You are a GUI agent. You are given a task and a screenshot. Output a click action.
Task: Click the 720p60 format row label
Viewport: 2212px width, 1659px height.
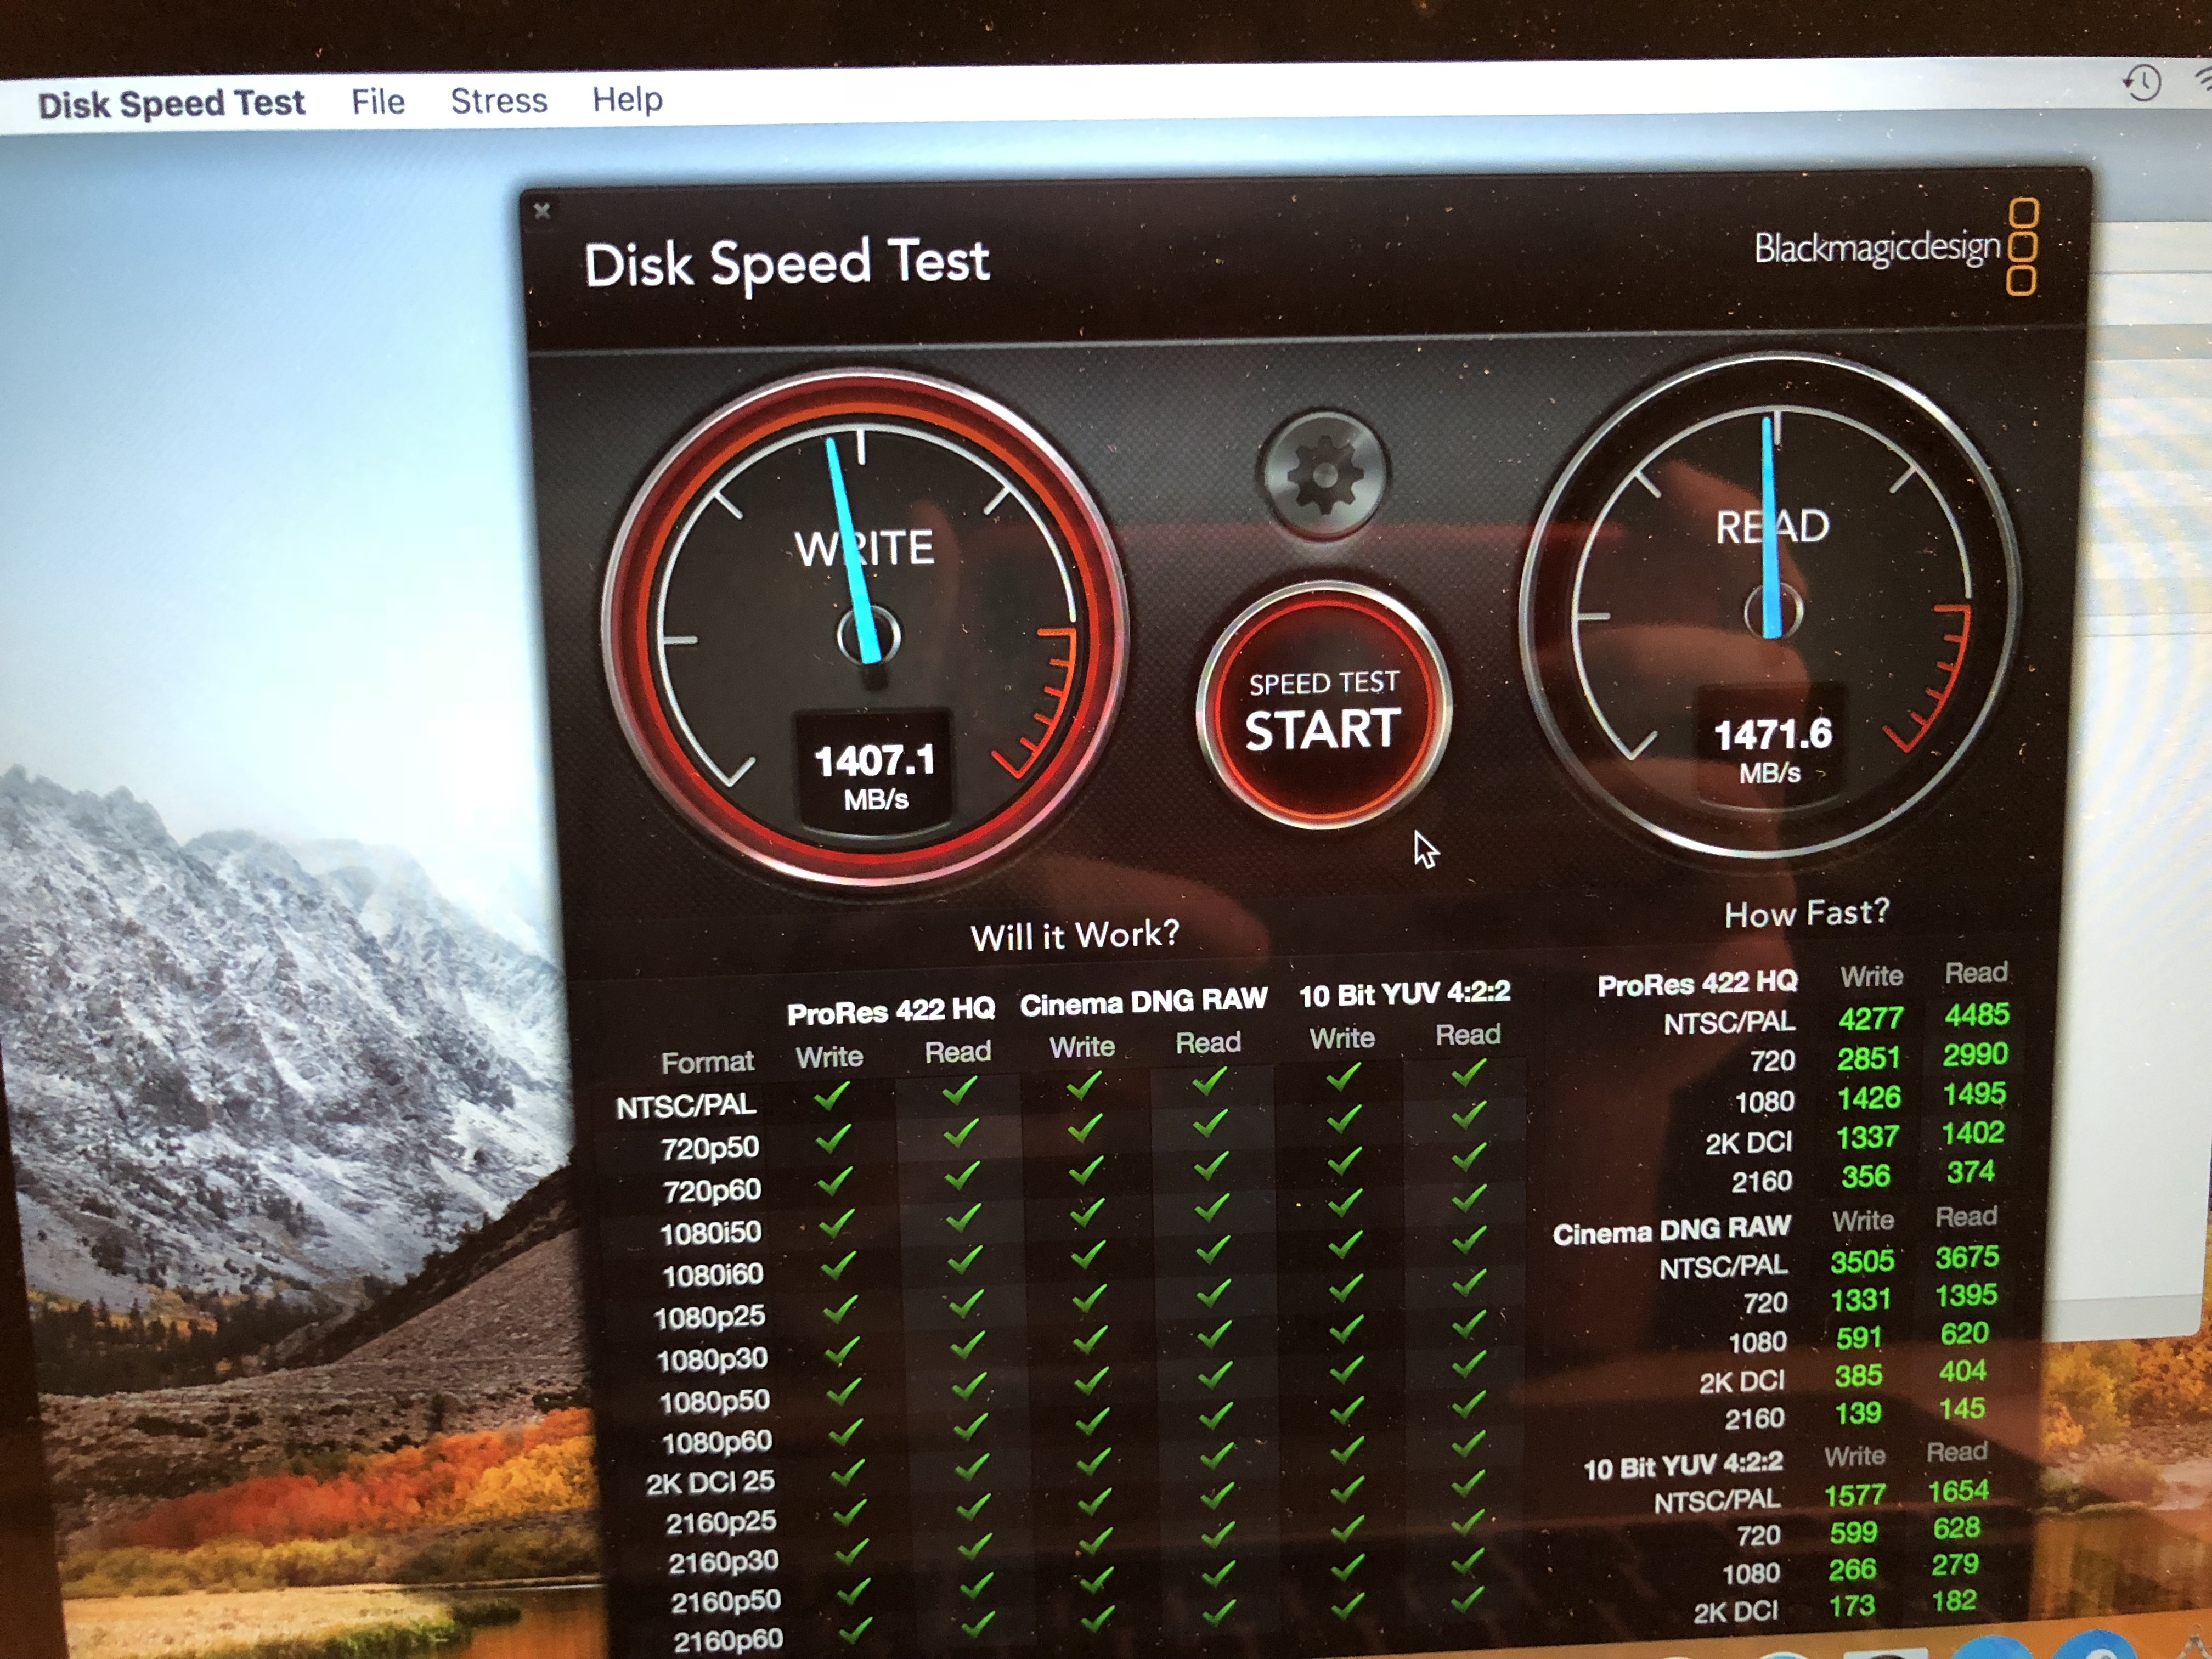point(712,1190)
